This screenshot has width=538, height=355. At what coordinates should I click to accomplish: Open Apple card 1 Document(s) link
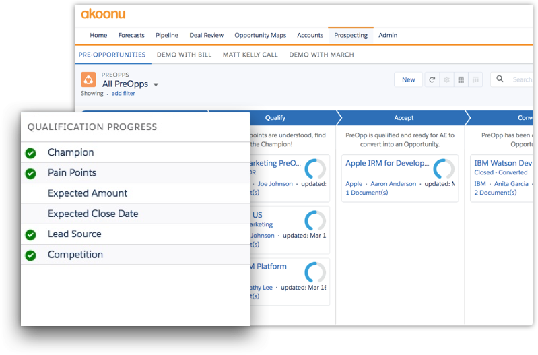367,193
